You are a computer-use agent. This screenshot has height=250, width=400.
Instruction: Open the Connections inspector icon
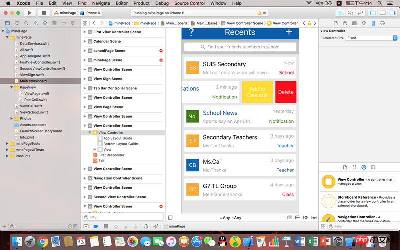coord(382,23)
